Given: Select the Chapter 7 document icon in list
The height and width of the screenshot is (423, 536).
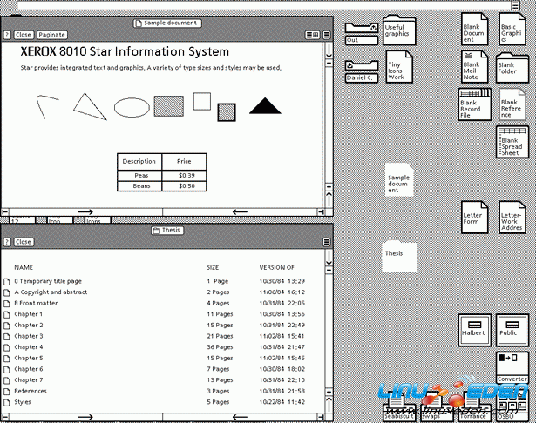Looking at the screenshot, I should coord(6,380).
